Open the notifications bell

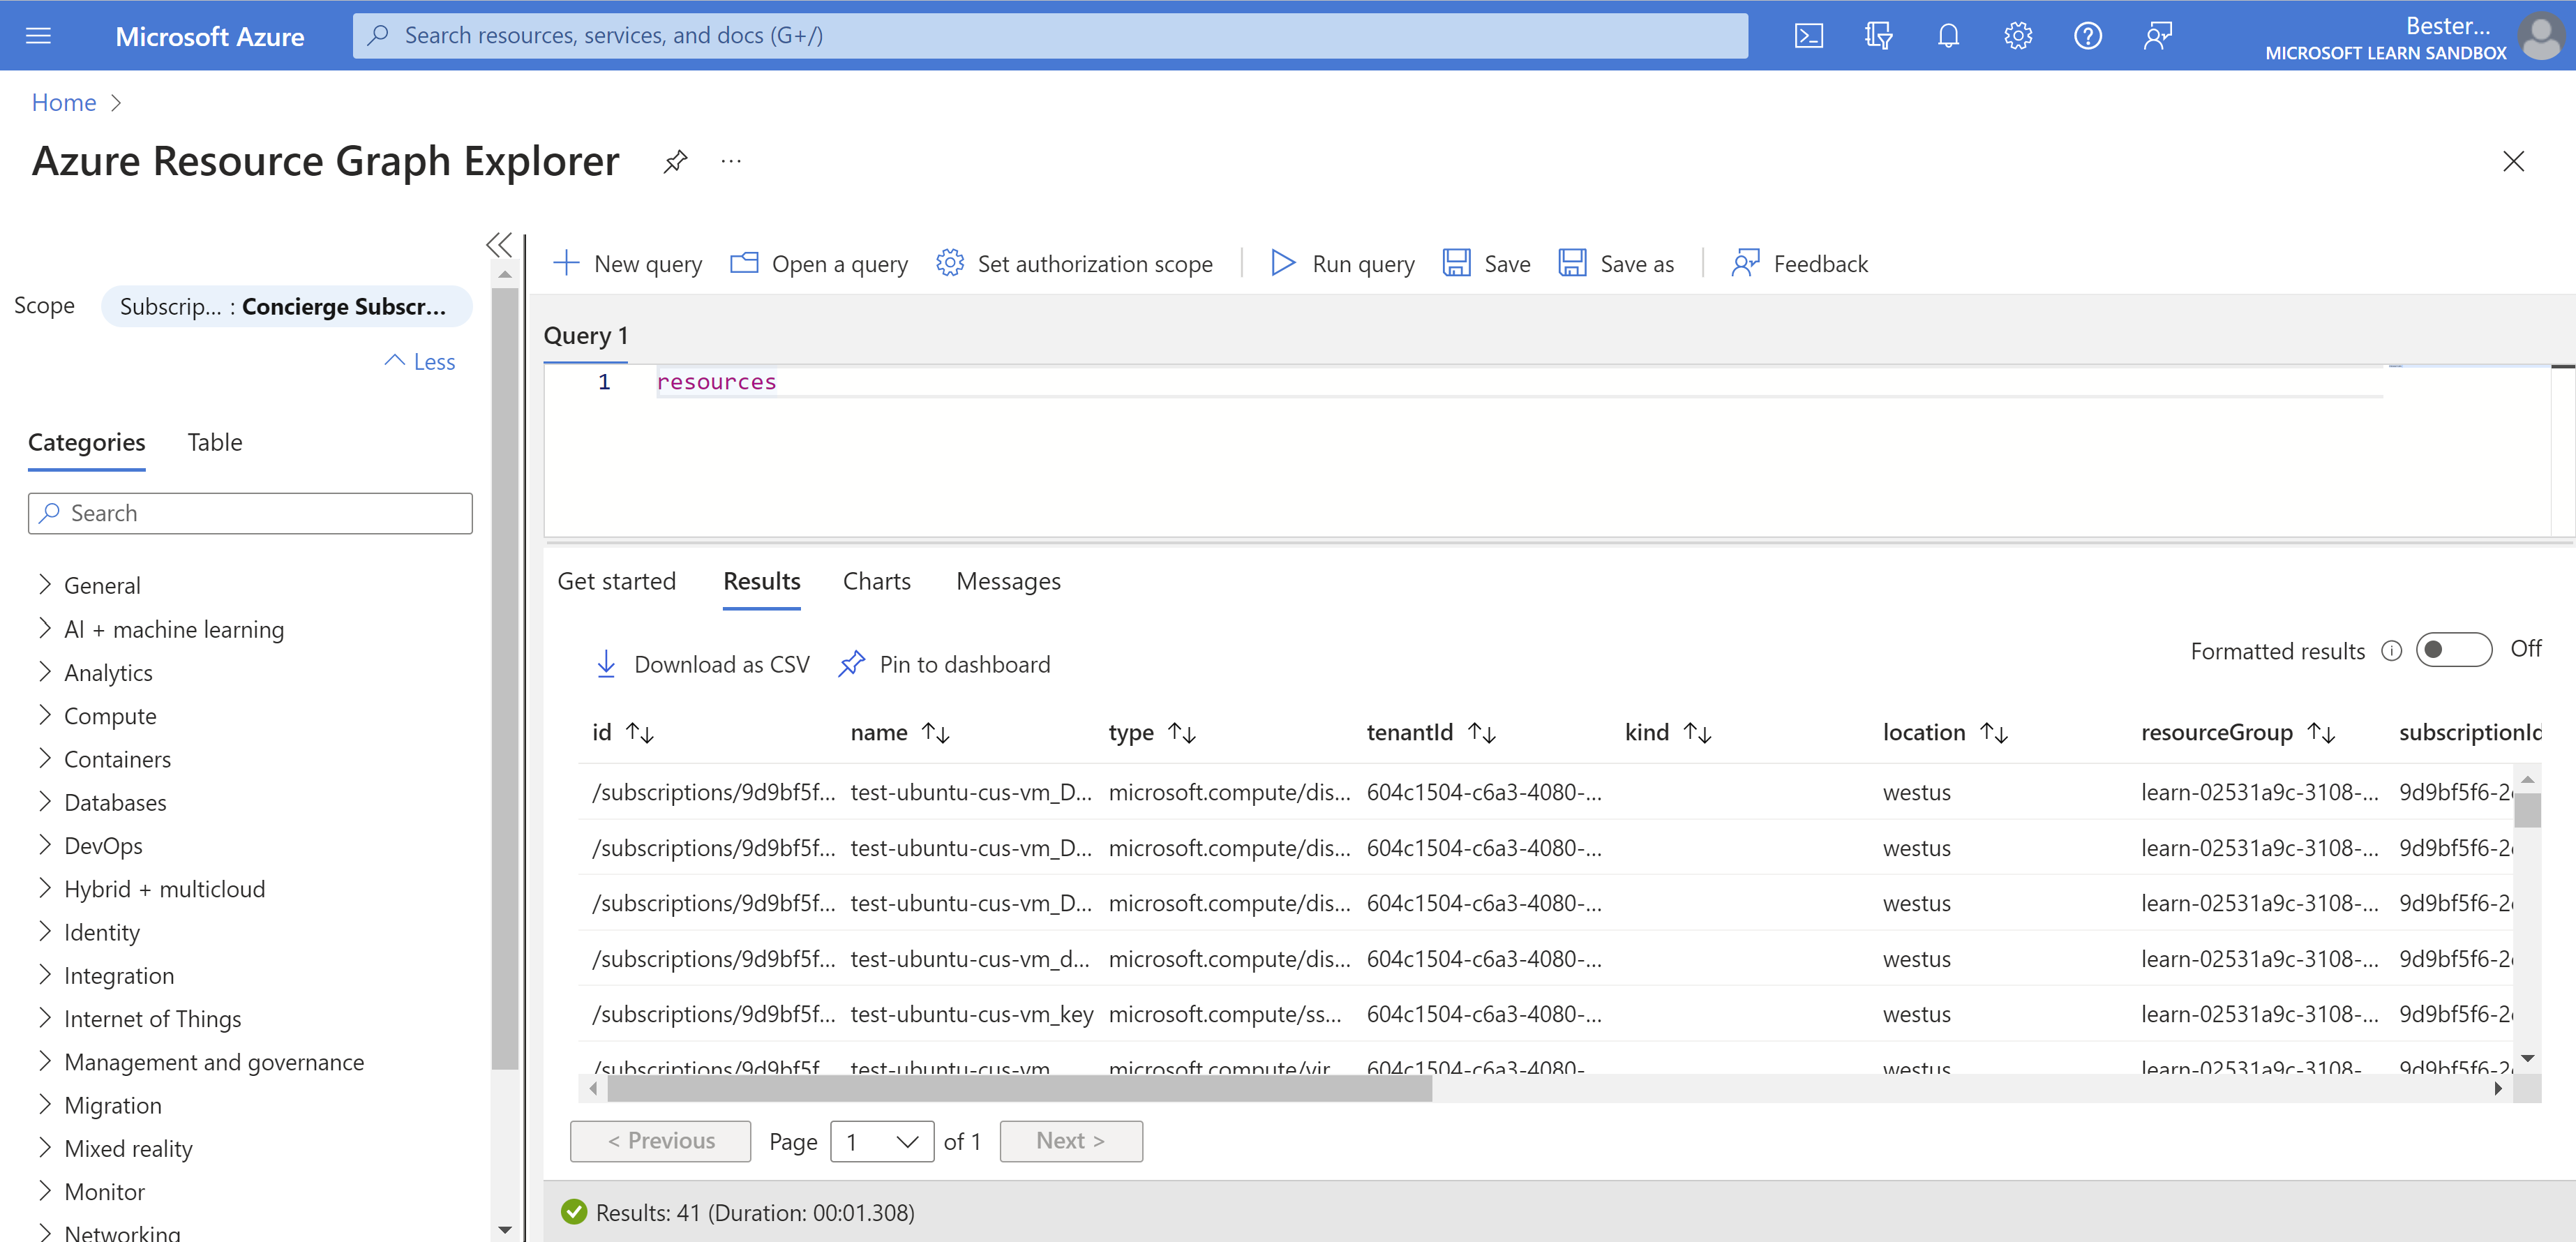1947,36
